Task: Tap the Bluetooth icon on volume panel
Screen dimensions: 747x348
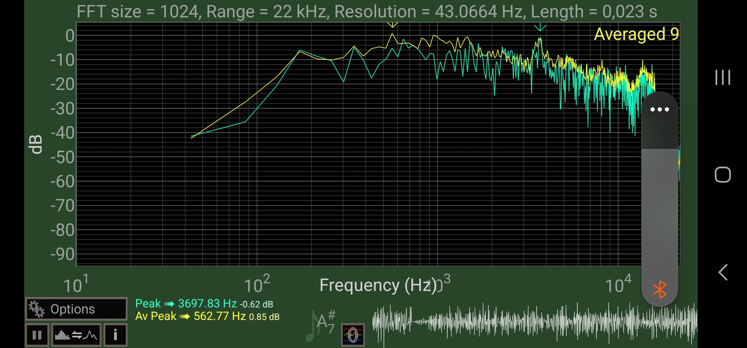Action: point(659,290)
